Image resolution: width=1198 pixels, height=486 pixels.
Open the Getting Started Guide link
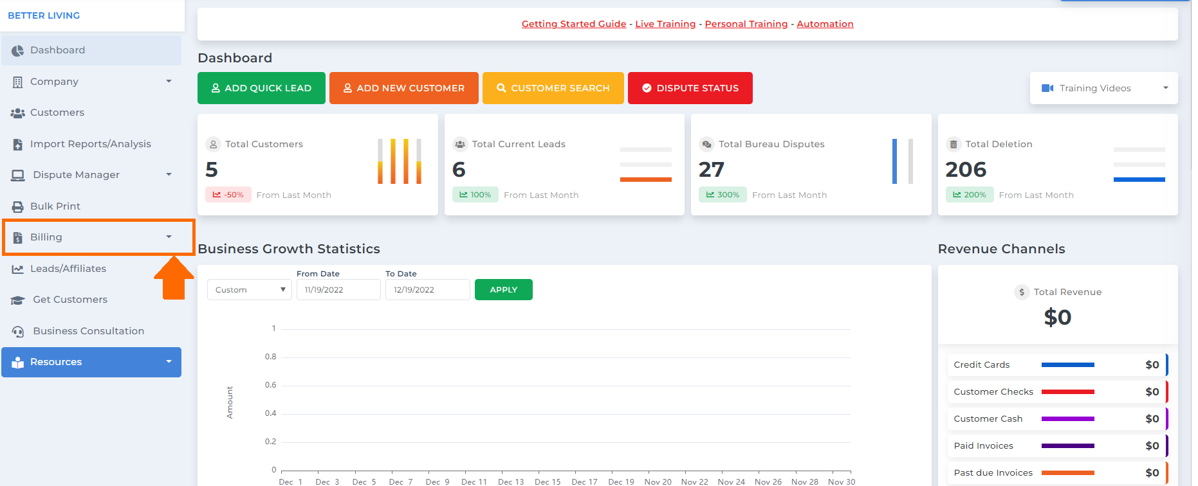574,24
